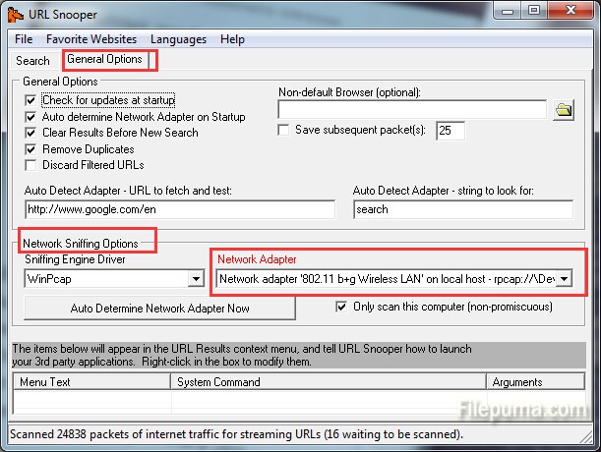Enable Discard Filtered URLs
Screen dimensions: 601x452
point(30,164)
